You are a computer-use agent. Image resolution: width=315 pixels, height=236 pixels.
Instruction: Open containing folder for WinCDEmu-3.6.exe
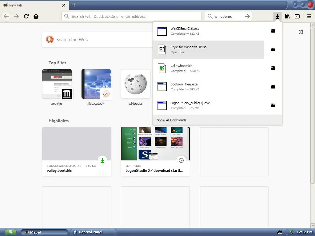tap(273, 31)
